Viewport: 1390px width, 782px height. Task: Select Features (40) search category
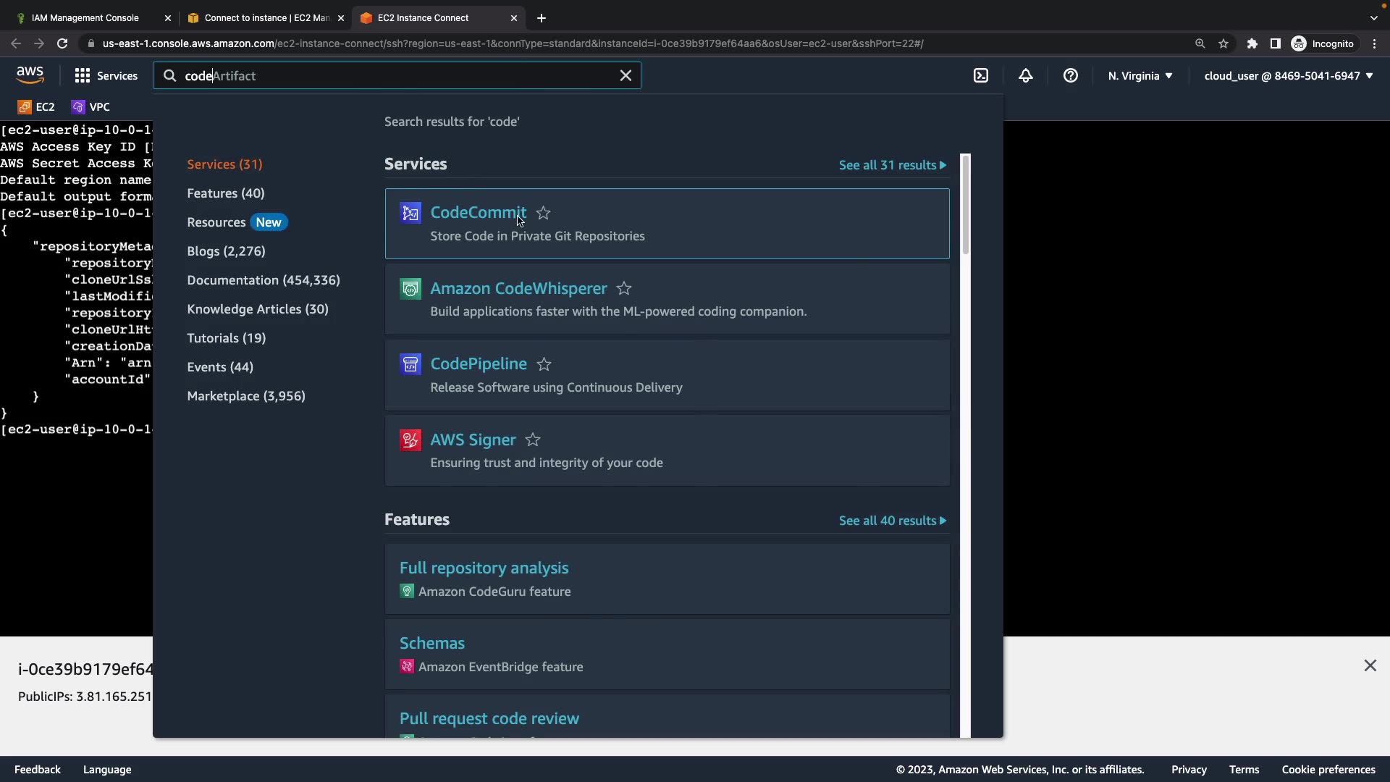click(226, 193)
